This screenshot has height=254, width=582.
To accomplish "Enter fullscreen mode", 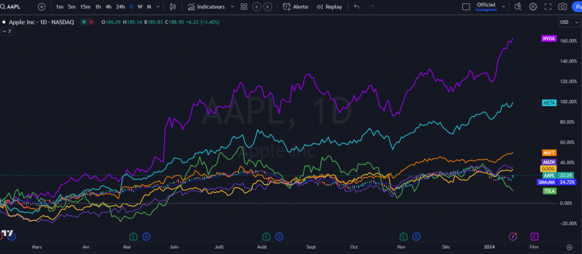I will (548, 7).
